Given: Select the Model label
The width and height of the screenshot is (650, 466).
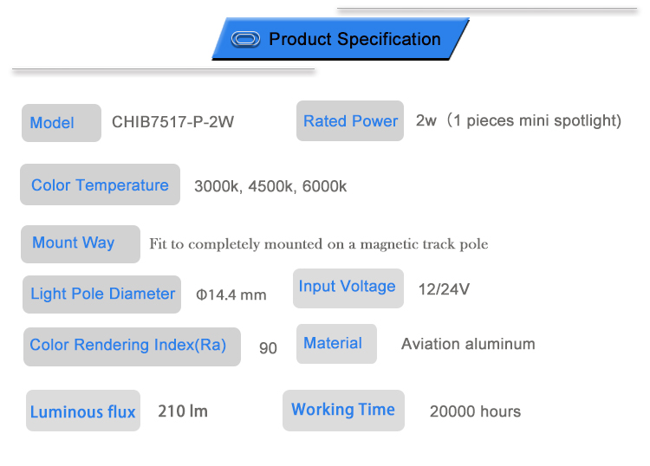Looking at the screenshot, I should pyautogui.click(x=52, y=123).
